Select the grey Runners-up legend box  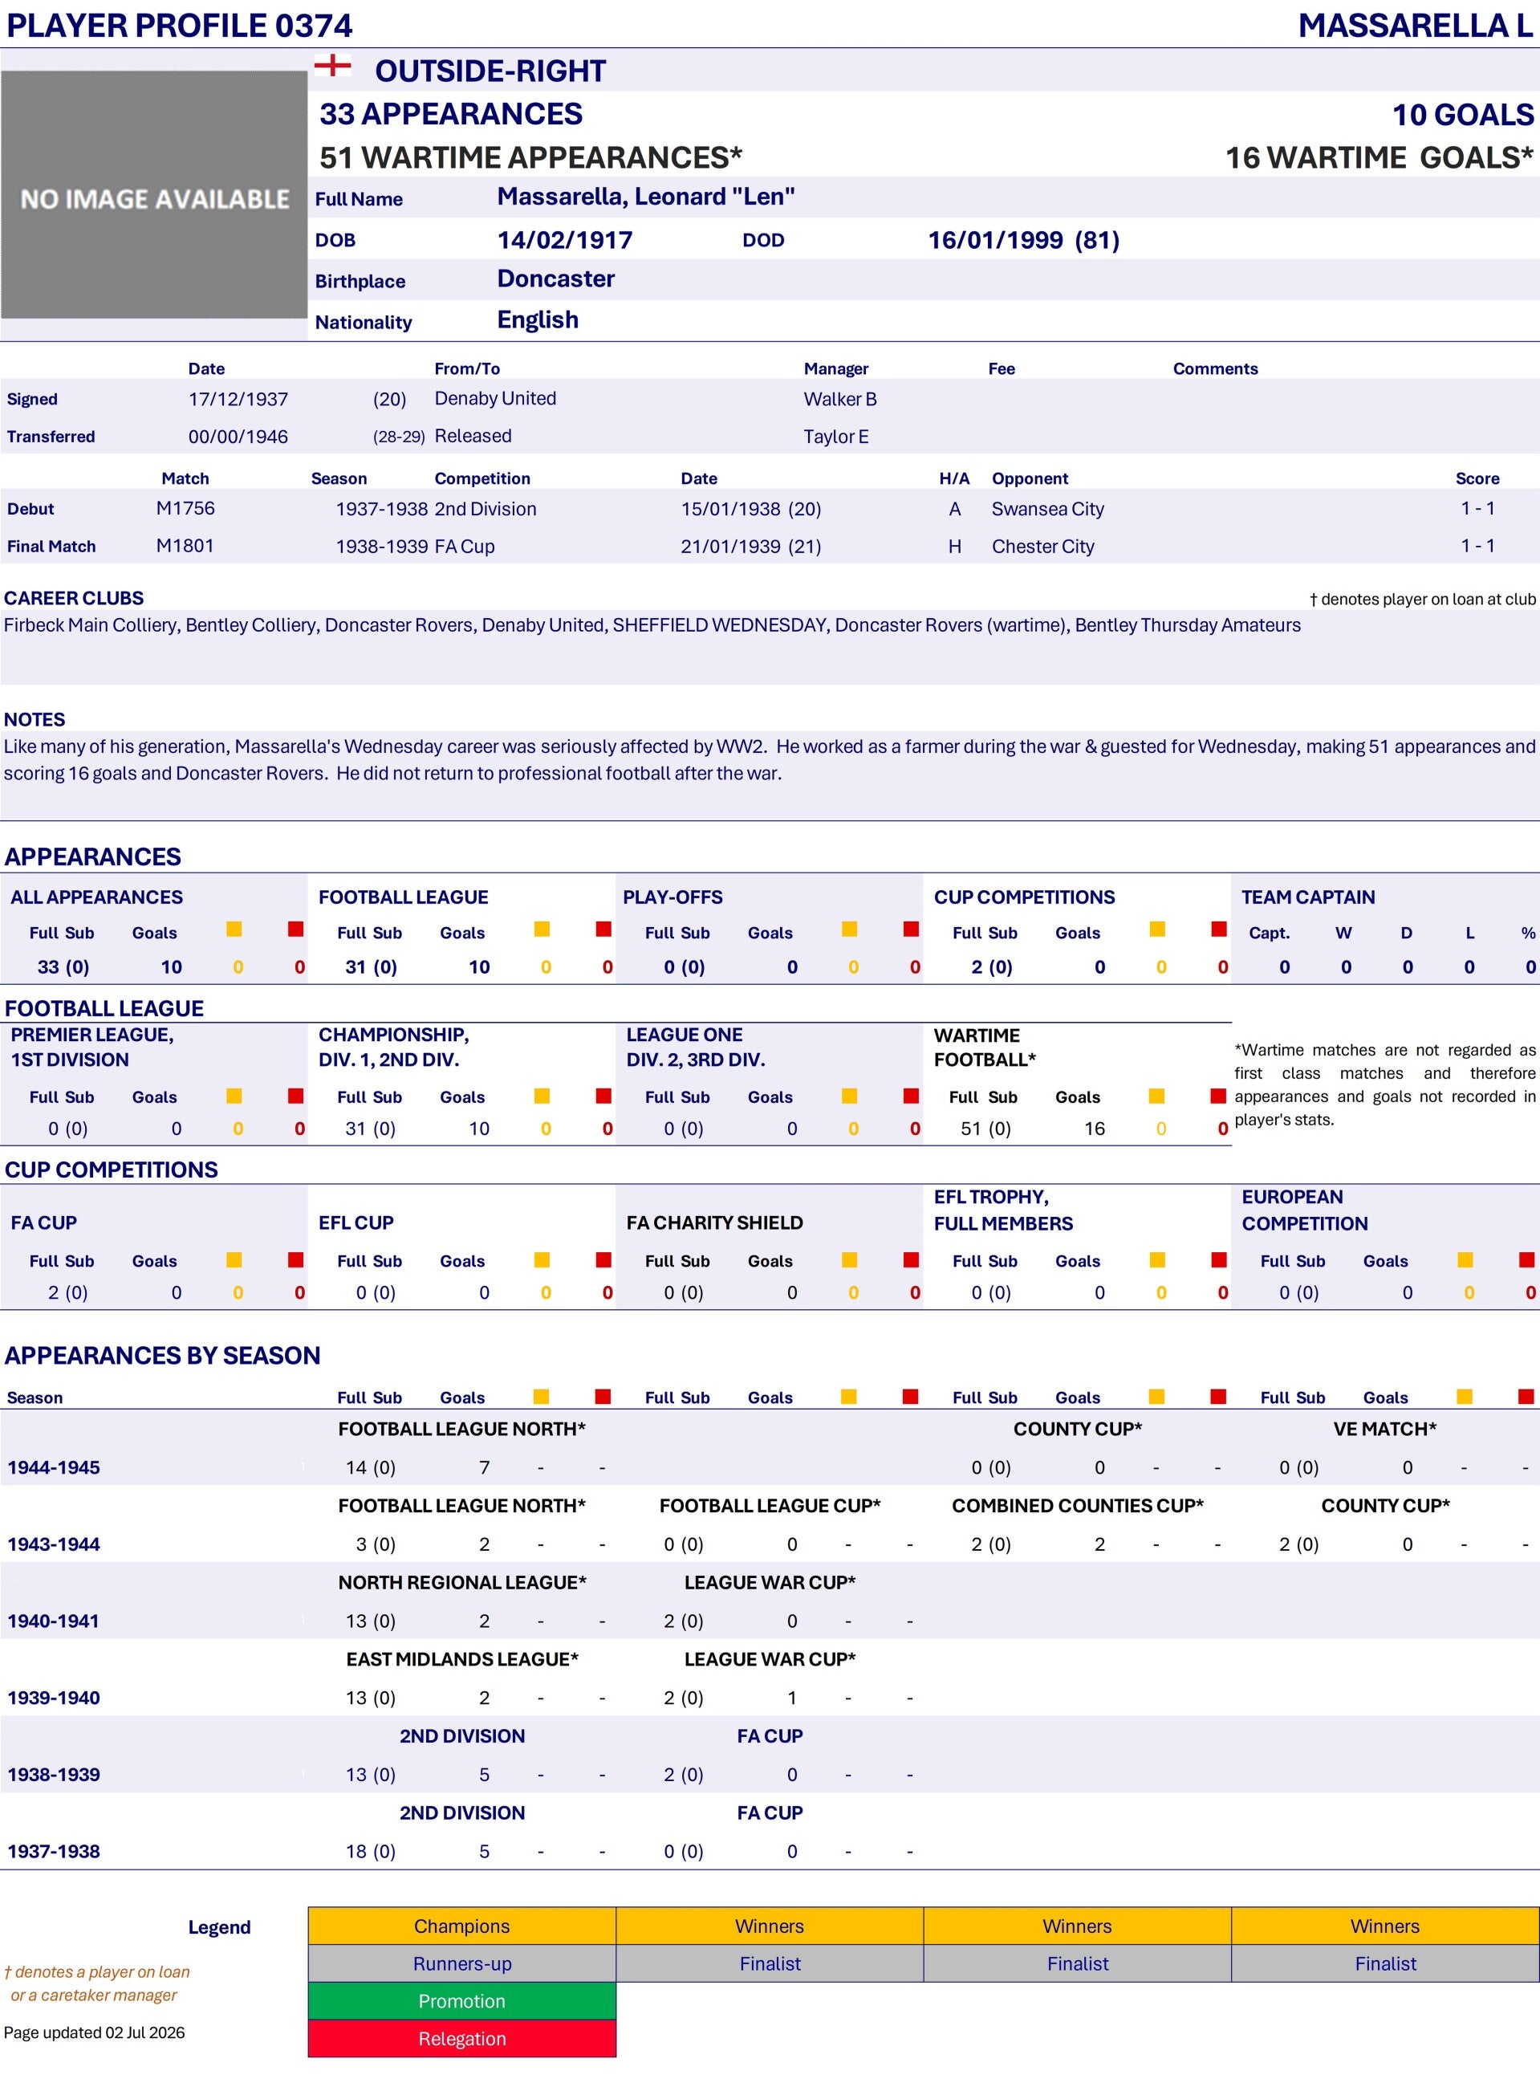pyautogui.click(x=462, y=1963)
